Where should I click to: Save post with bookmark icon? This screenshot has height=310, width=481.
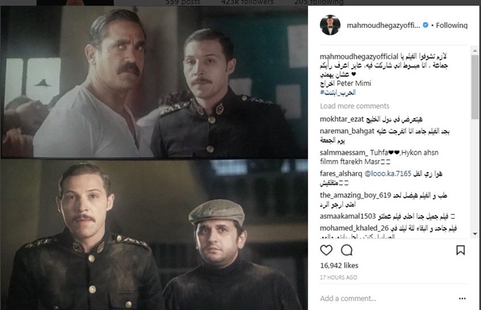click(460, 250)
